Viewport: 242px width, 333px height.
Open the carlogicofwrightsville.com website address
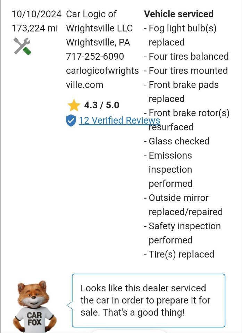102,77
